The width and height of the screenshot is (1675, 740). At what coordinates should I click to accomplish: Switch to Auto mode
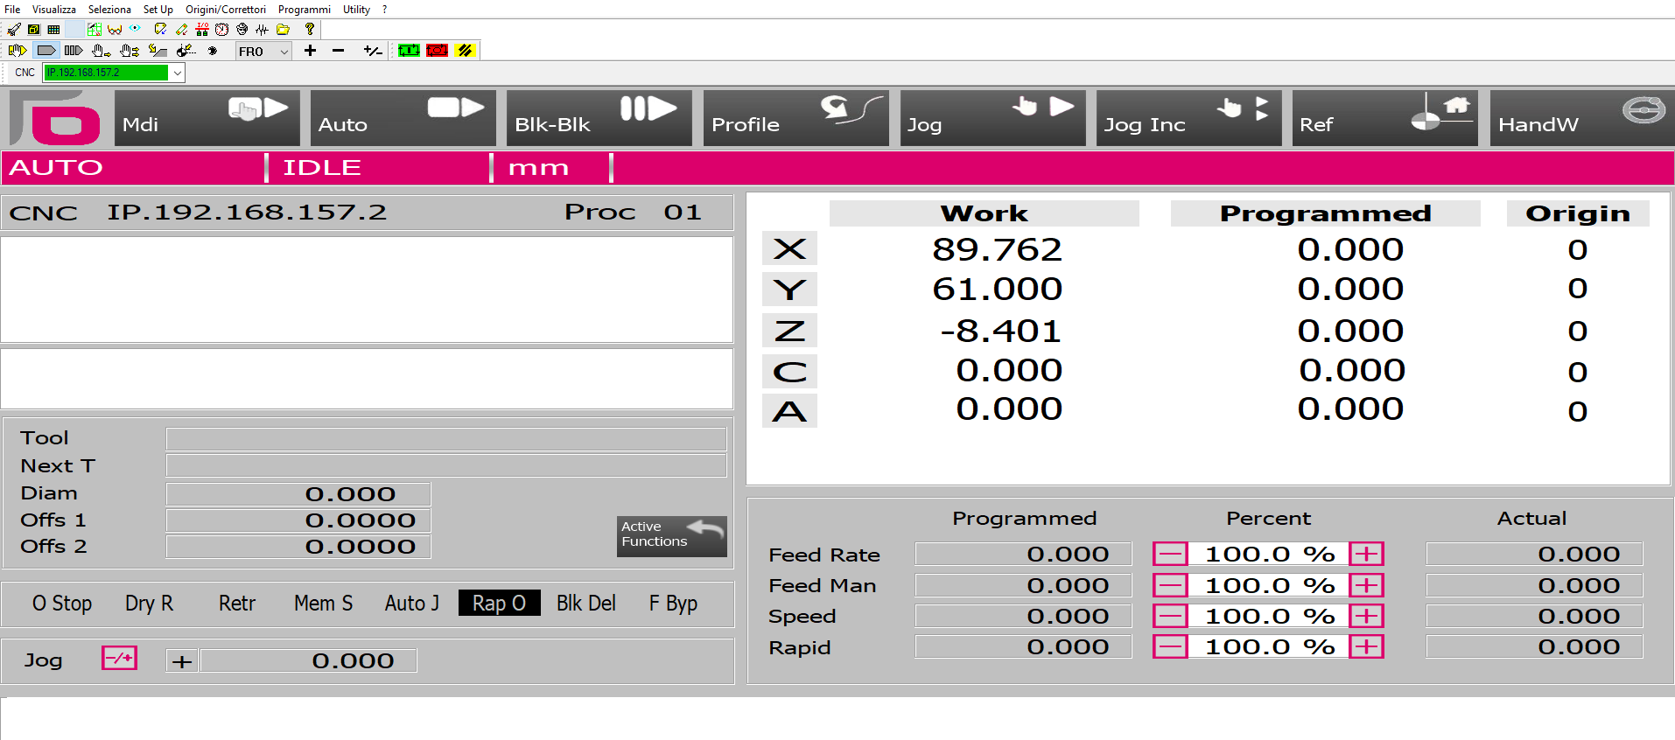(x=403, y=118)
